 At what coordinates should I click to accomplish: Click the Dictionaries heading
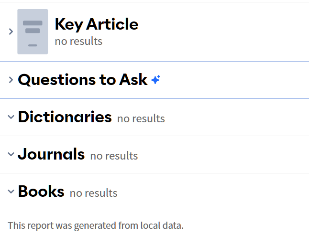[x=65, y=117]
